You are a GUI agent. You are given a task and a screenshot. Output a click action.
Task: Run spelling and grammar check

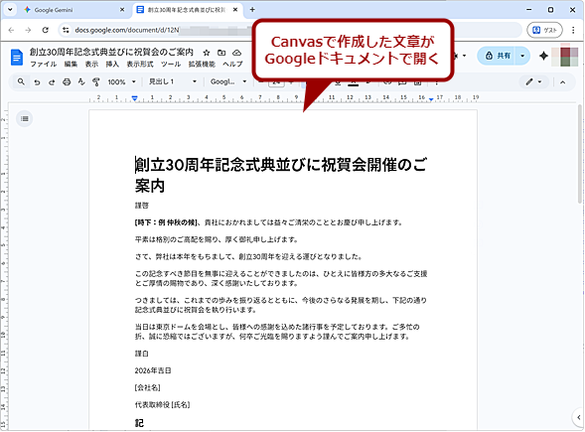pos(81,82)
